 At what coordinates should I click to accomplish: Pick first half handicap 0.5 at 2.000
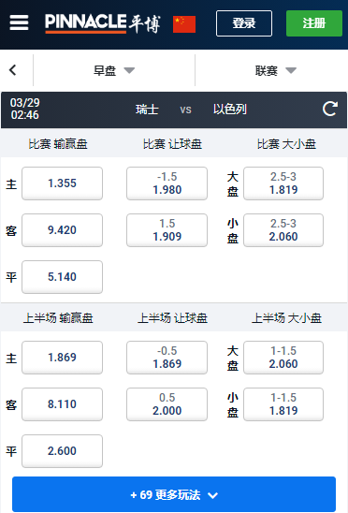coord(167,404)
